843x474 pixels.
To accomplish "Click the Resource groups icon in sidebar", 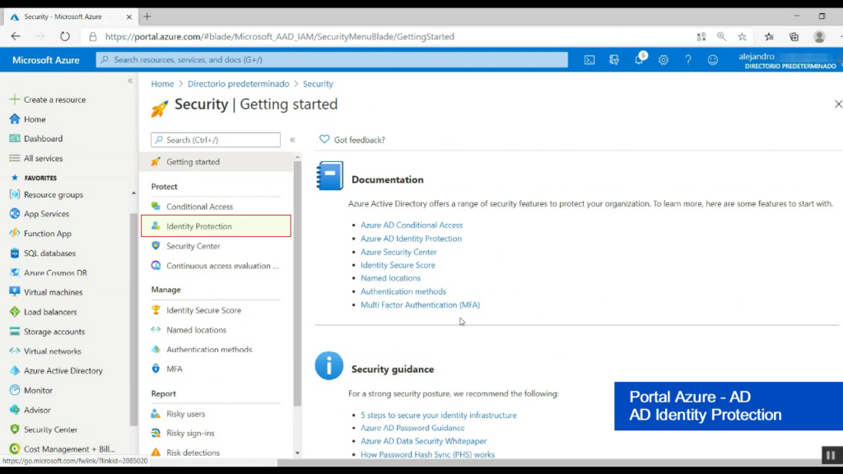I will [x=15, y=194].
